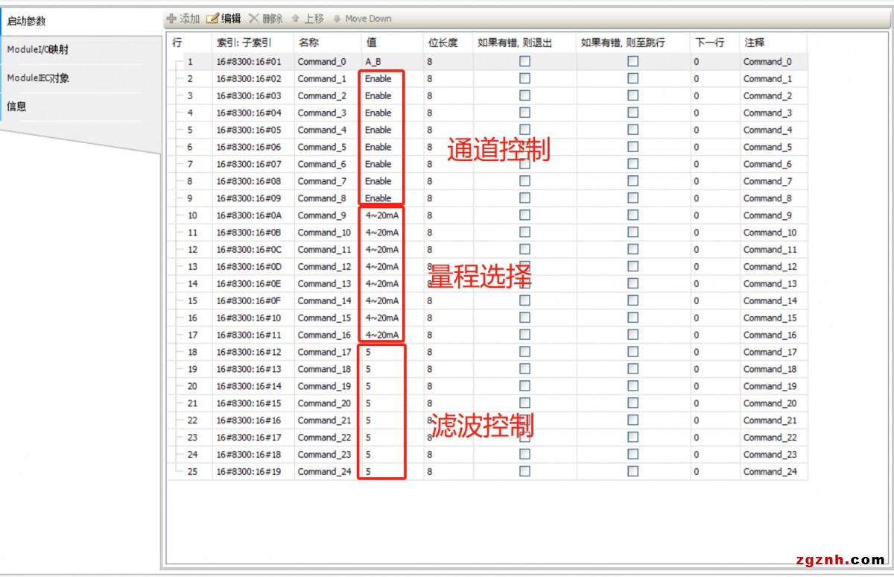Select the 信息 tab
Image resolution: width=894 pixels, height=577 pixels.
[x=16, y=107]
